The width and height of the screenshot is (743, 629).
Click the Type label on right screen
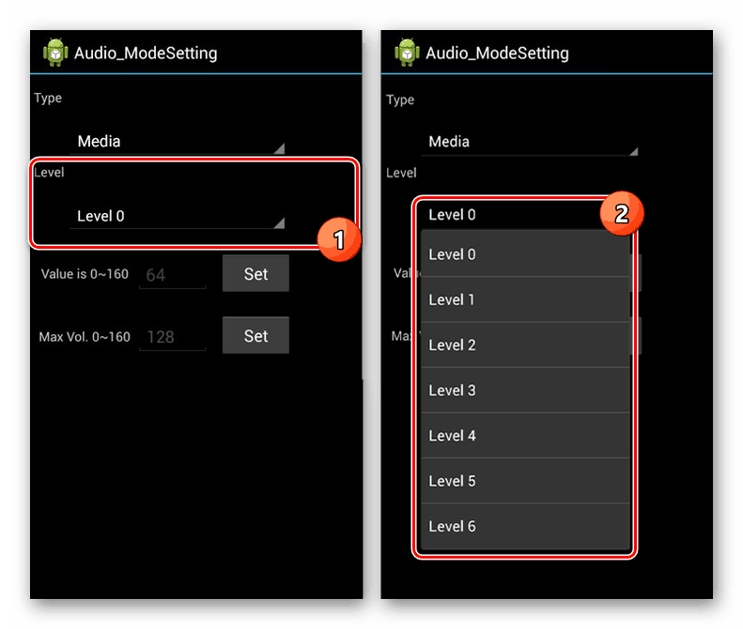(400, 100)
